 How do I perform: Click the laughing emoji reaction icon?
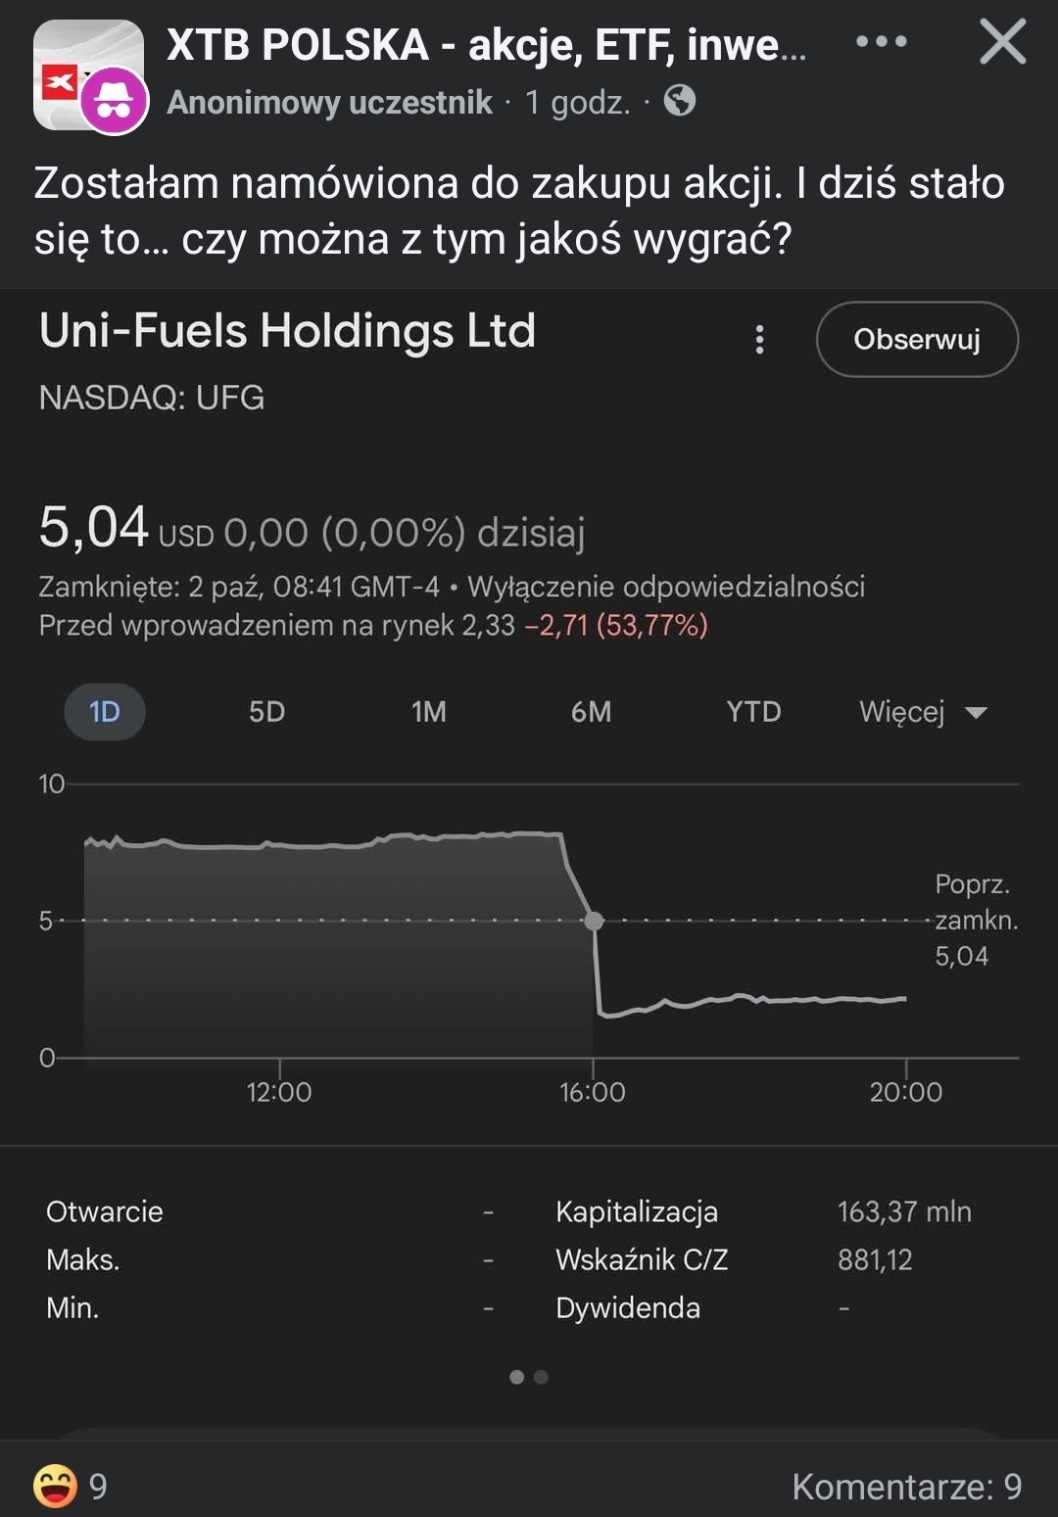55,1486
